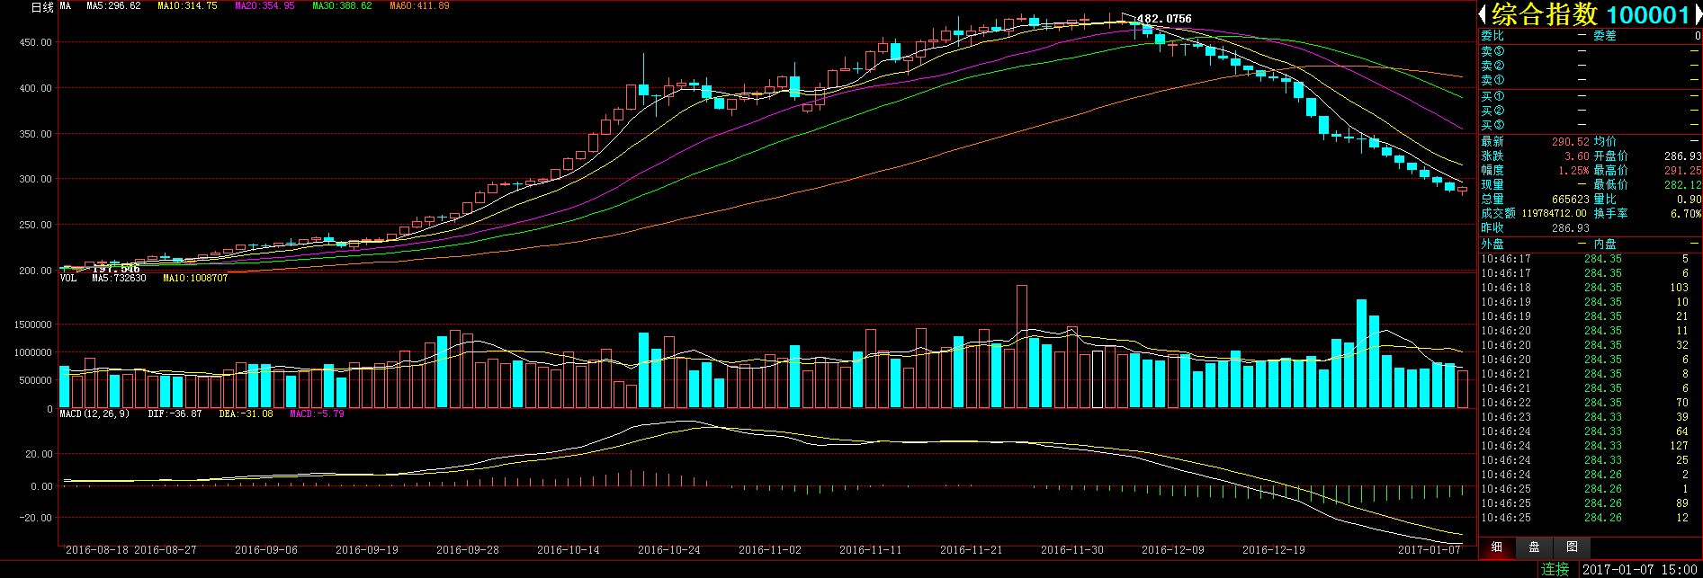
Task: Click the volume MA5:732630 label
Action: pyautogui.click(x=119, y=279)
